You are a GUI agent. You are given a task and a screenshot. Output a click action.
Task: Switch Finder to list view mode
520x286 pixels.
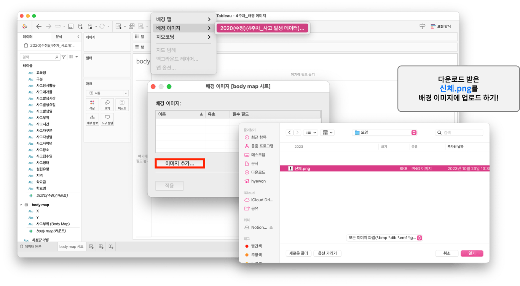pos(309,132)
